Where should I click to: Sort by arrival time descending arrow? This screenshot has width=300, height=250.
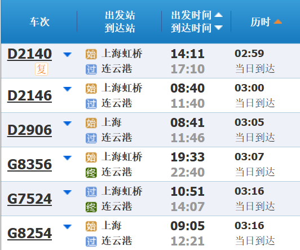[x=218, y=28]
